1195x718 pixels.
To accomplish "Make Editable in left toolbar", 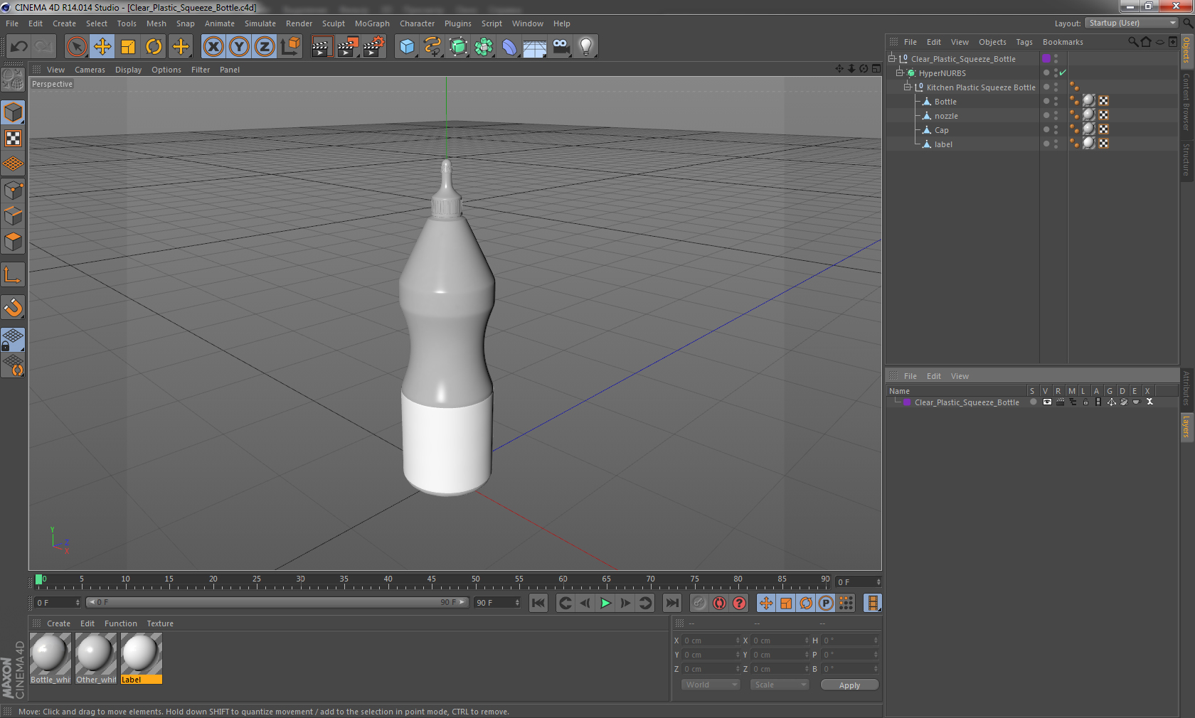I will click(x=14, y=80).
